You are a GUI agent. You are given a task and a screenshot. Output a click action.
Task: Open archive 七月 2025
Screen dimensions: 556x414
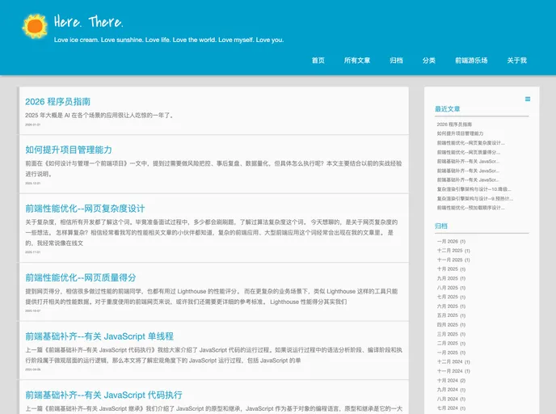pyautogui.click(x=448, y=297)
